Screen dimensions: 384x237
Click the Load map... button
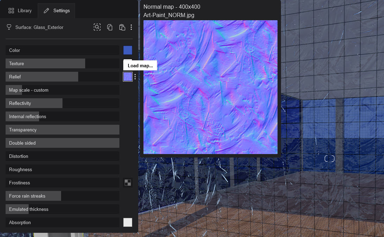[140, 66]
